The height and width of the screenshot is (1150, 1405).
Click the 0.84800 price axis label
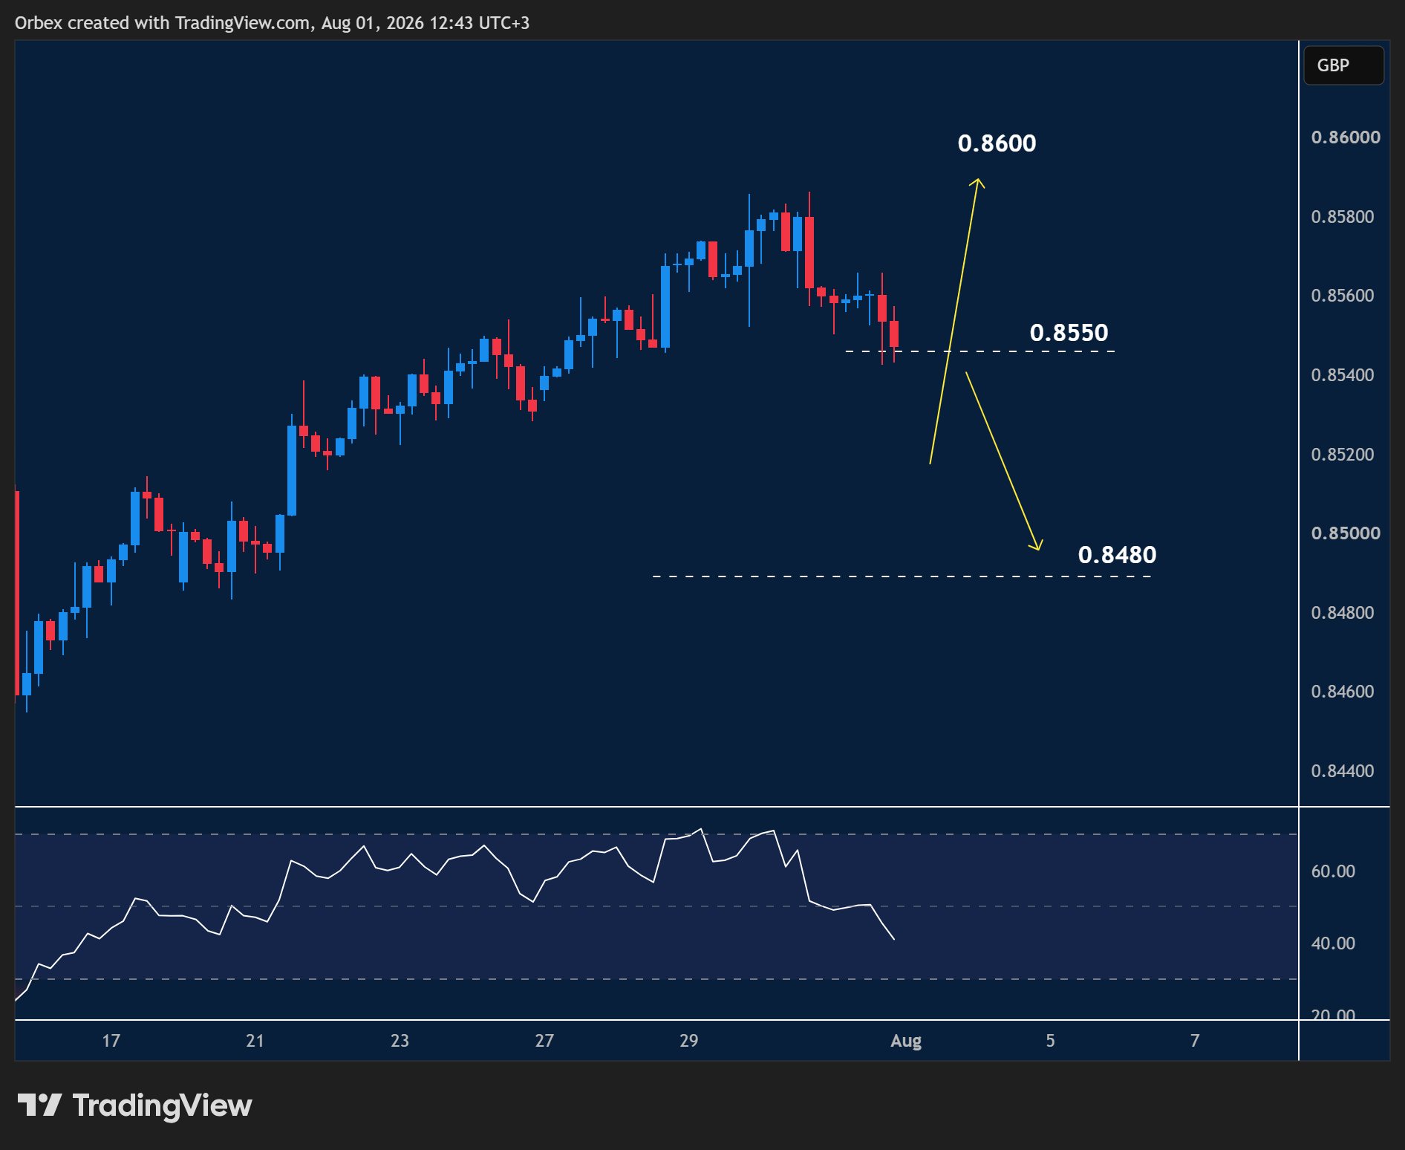point(1343,613)
